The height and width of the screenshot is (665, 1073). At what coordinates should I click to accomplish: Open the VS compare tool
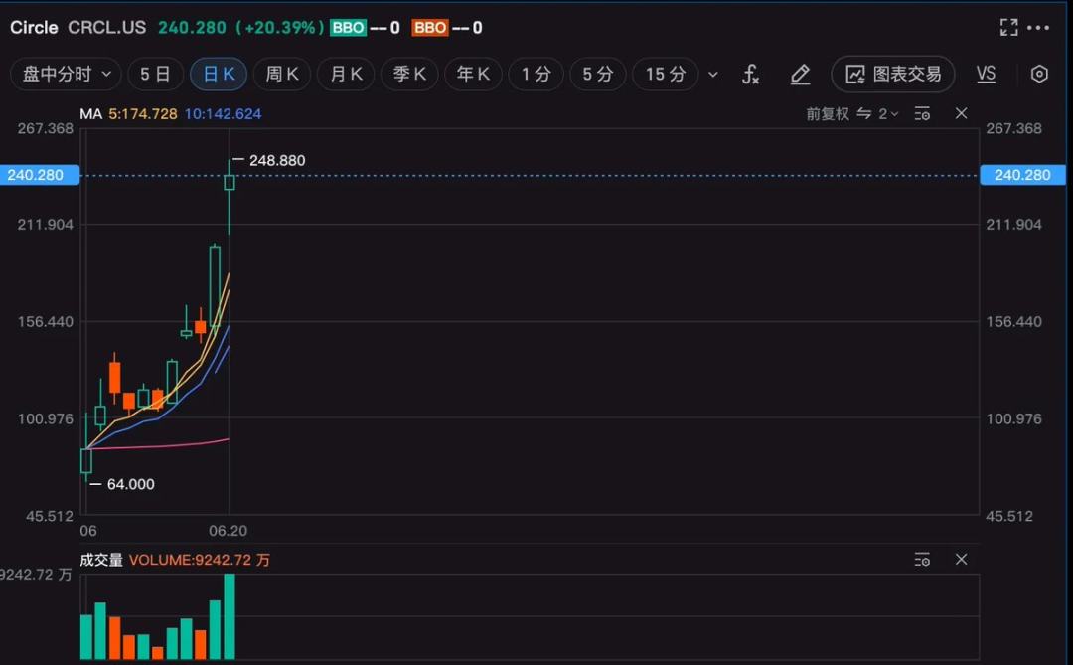[986, 75]
